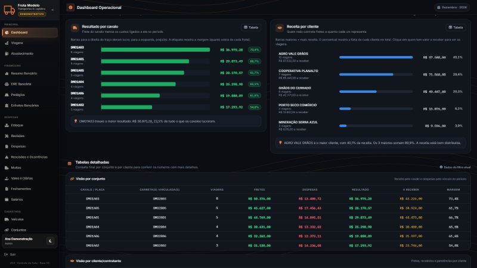The height and width of the screenshot is (268, 477).
Task: Click the Receita por cliente card icon
Action: [280, 28]
